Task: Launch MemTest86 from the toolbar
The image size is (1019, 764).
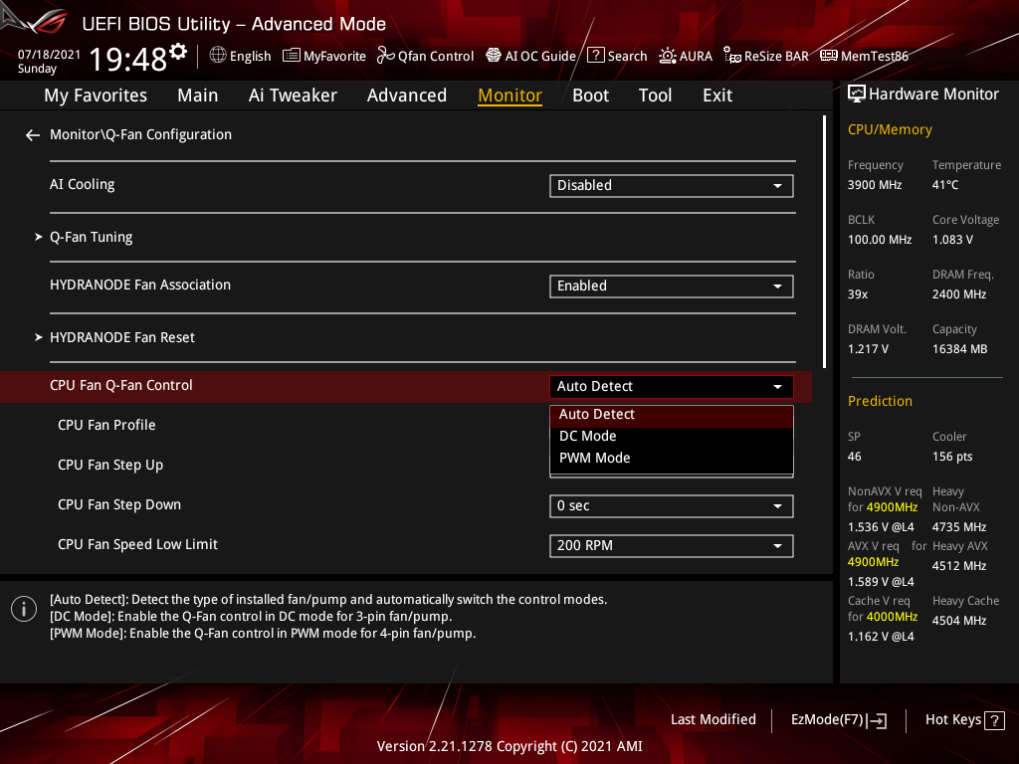Action: click(864, 56)
